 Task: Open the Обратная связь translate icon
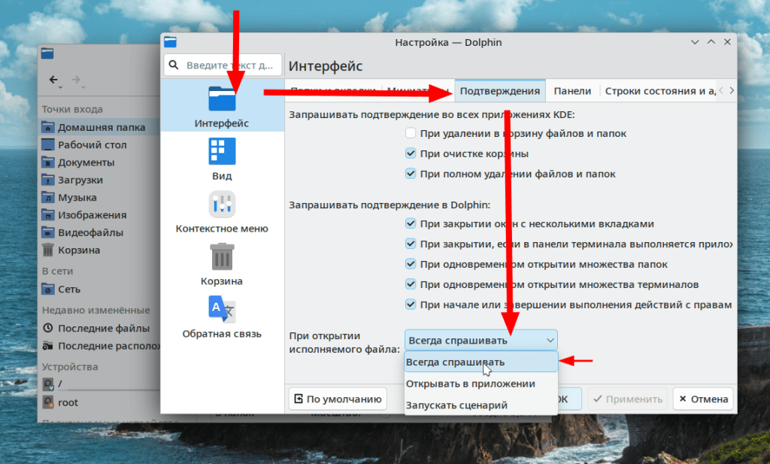click(222, 309)
